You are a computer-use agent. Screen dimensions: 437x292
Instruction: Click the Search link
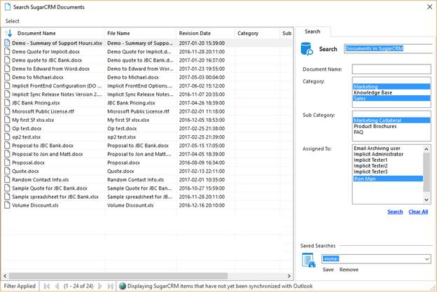395,211
